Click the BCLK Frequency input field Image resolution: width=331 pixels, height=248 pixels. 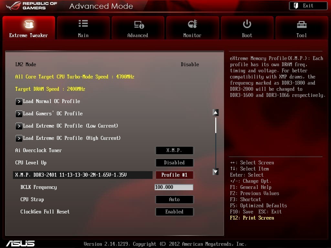coord(174,187)
